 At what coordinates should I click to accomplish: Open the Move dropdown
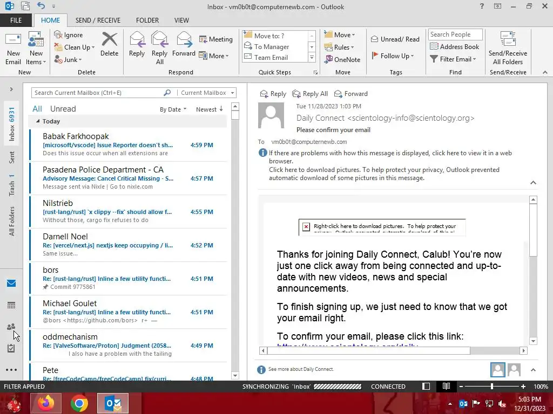(339, 34)
